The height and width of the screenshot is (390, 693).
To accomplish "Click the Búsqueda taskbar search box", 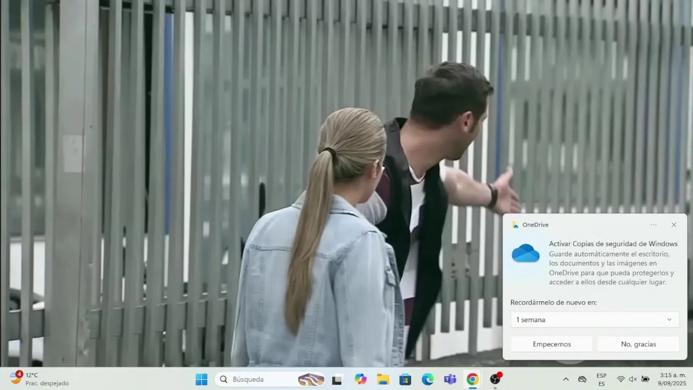I will (x=270, y=379).
